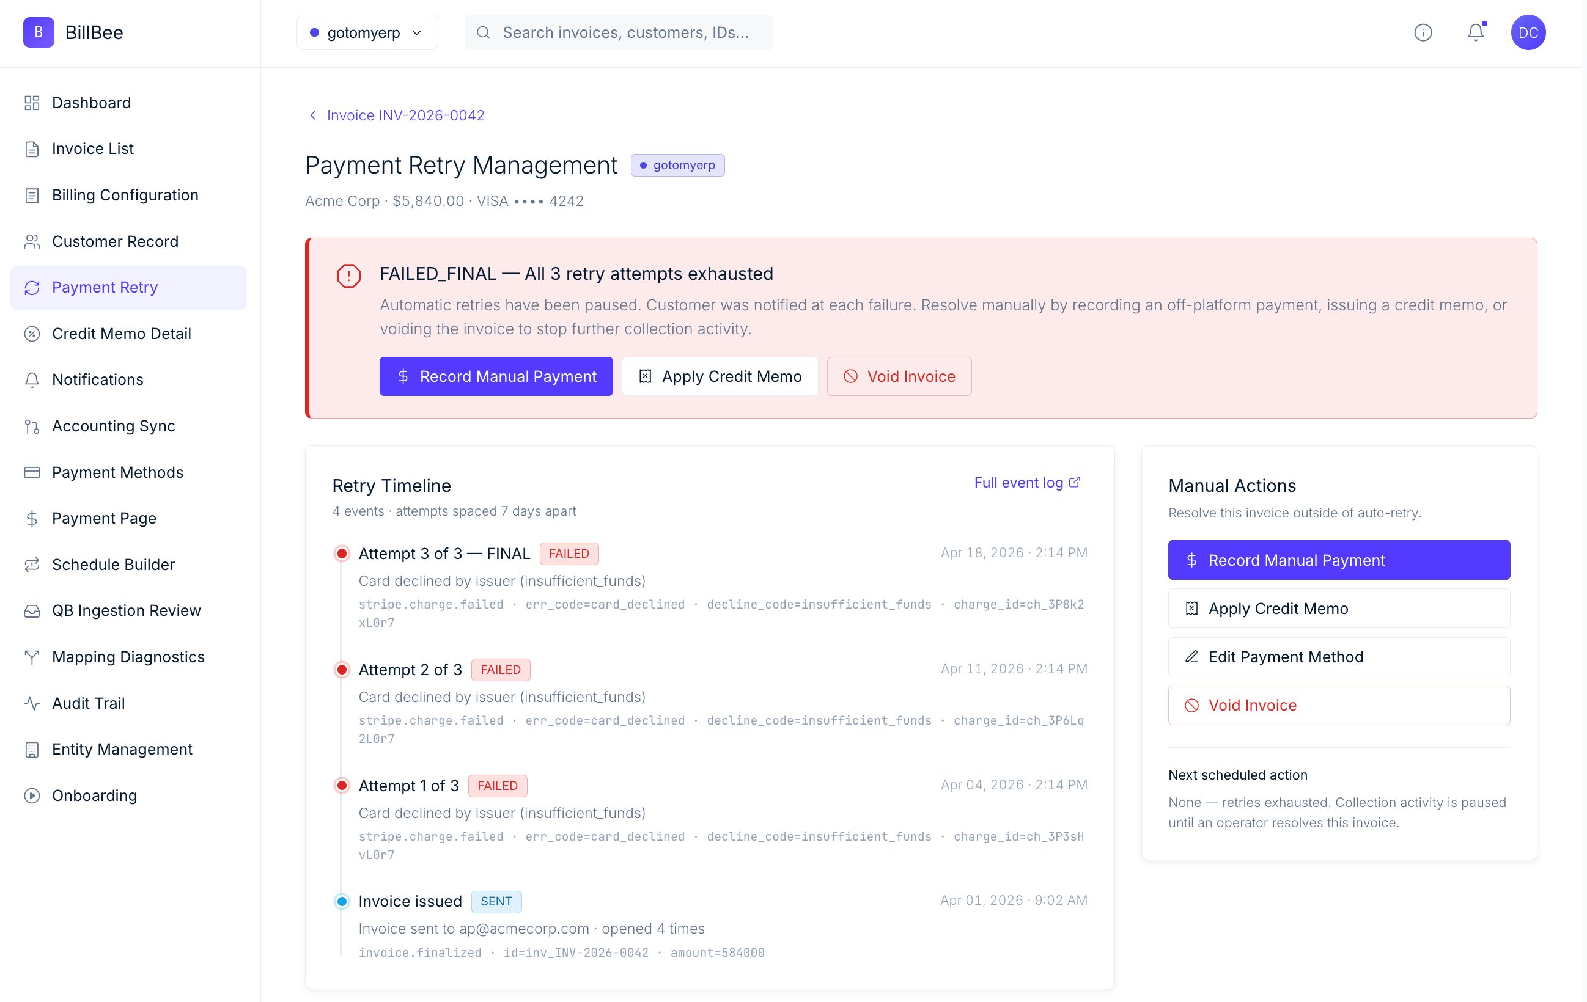The image size is (1587, 1002).
Task: Click the search magnifier icon
Action: coord(483,32)
